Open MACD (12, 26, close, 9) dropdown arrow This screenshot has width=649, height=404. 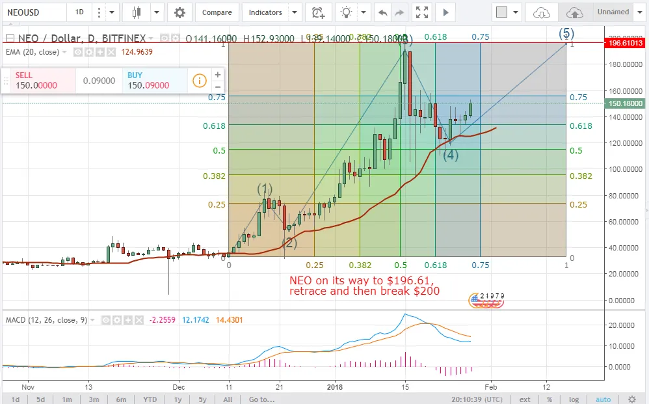(92, 320)
